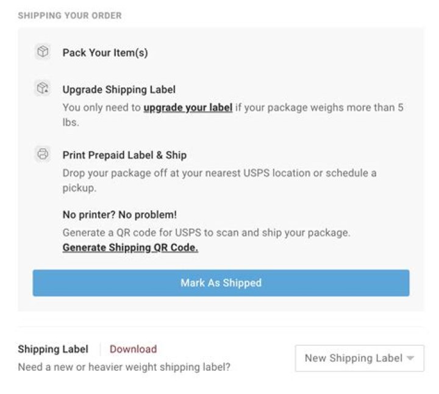439x394 pixels.
Task: Click the upgrade shipping label icon
Action: (43, 89)
